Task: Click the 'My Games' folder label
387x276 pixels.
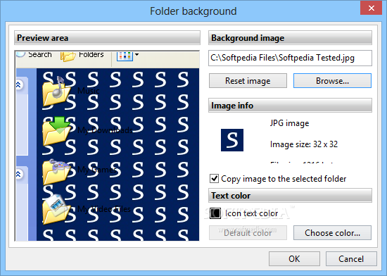Action: (x=96, y=170)
